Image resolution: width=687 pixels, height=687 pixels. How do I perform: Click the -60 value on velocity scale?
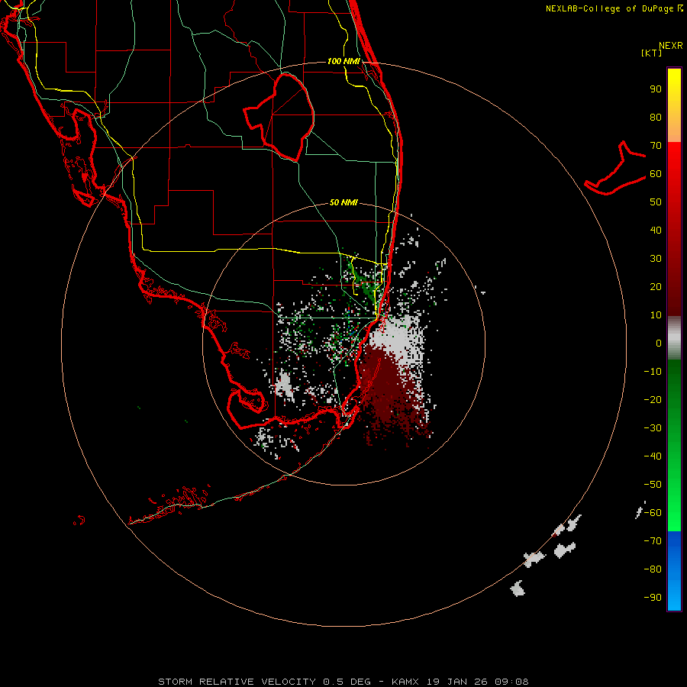point(653,513)
